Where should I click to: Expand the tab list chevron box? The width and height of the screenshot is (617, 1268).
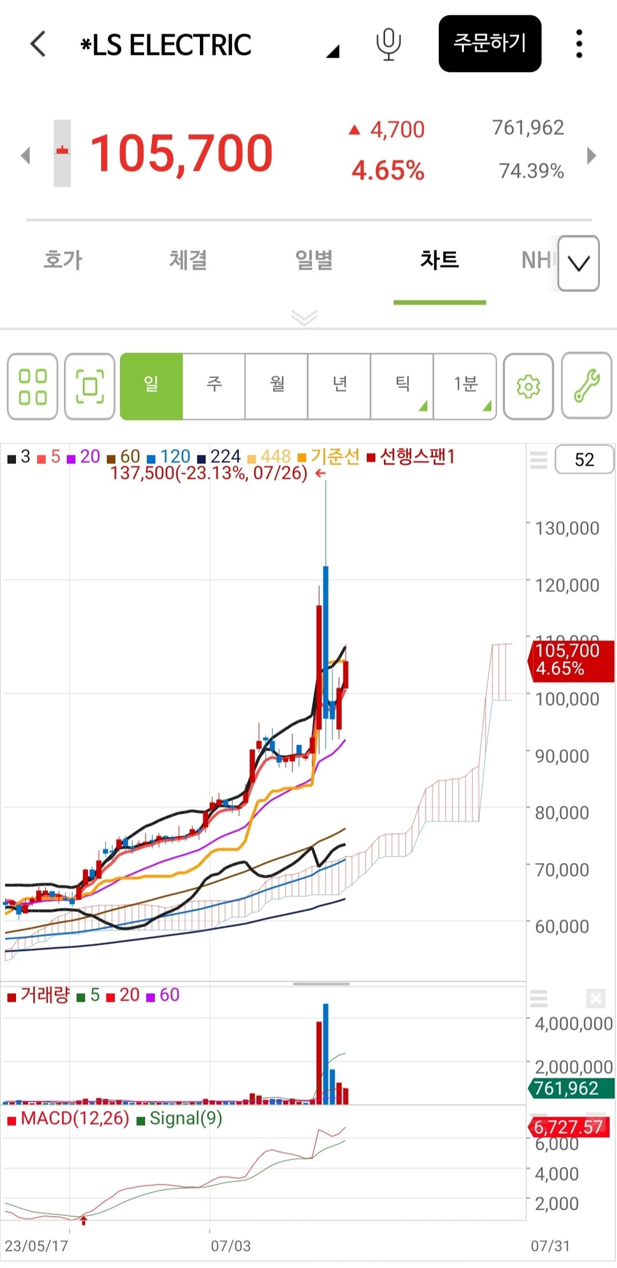578,263
